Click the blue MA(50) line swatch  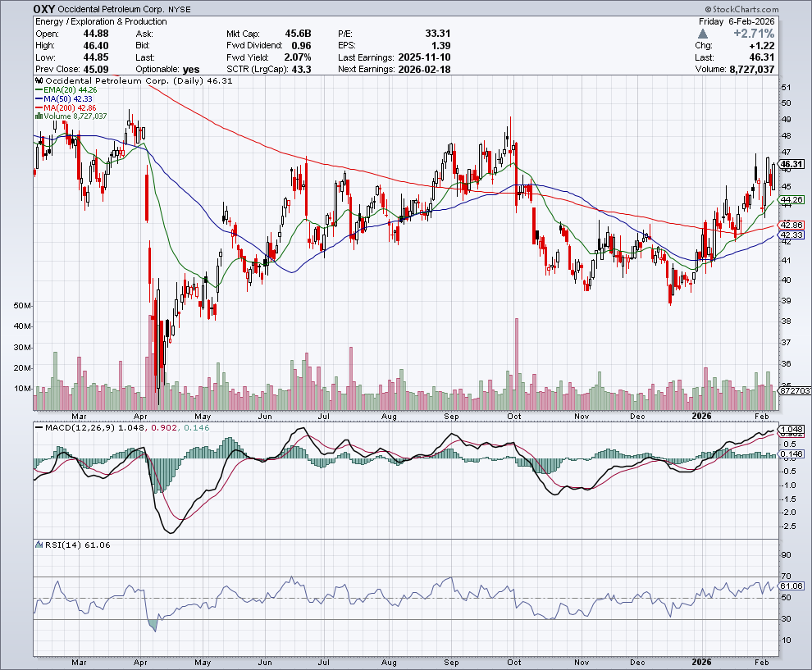pyautogui.click(x=39, y=99)
